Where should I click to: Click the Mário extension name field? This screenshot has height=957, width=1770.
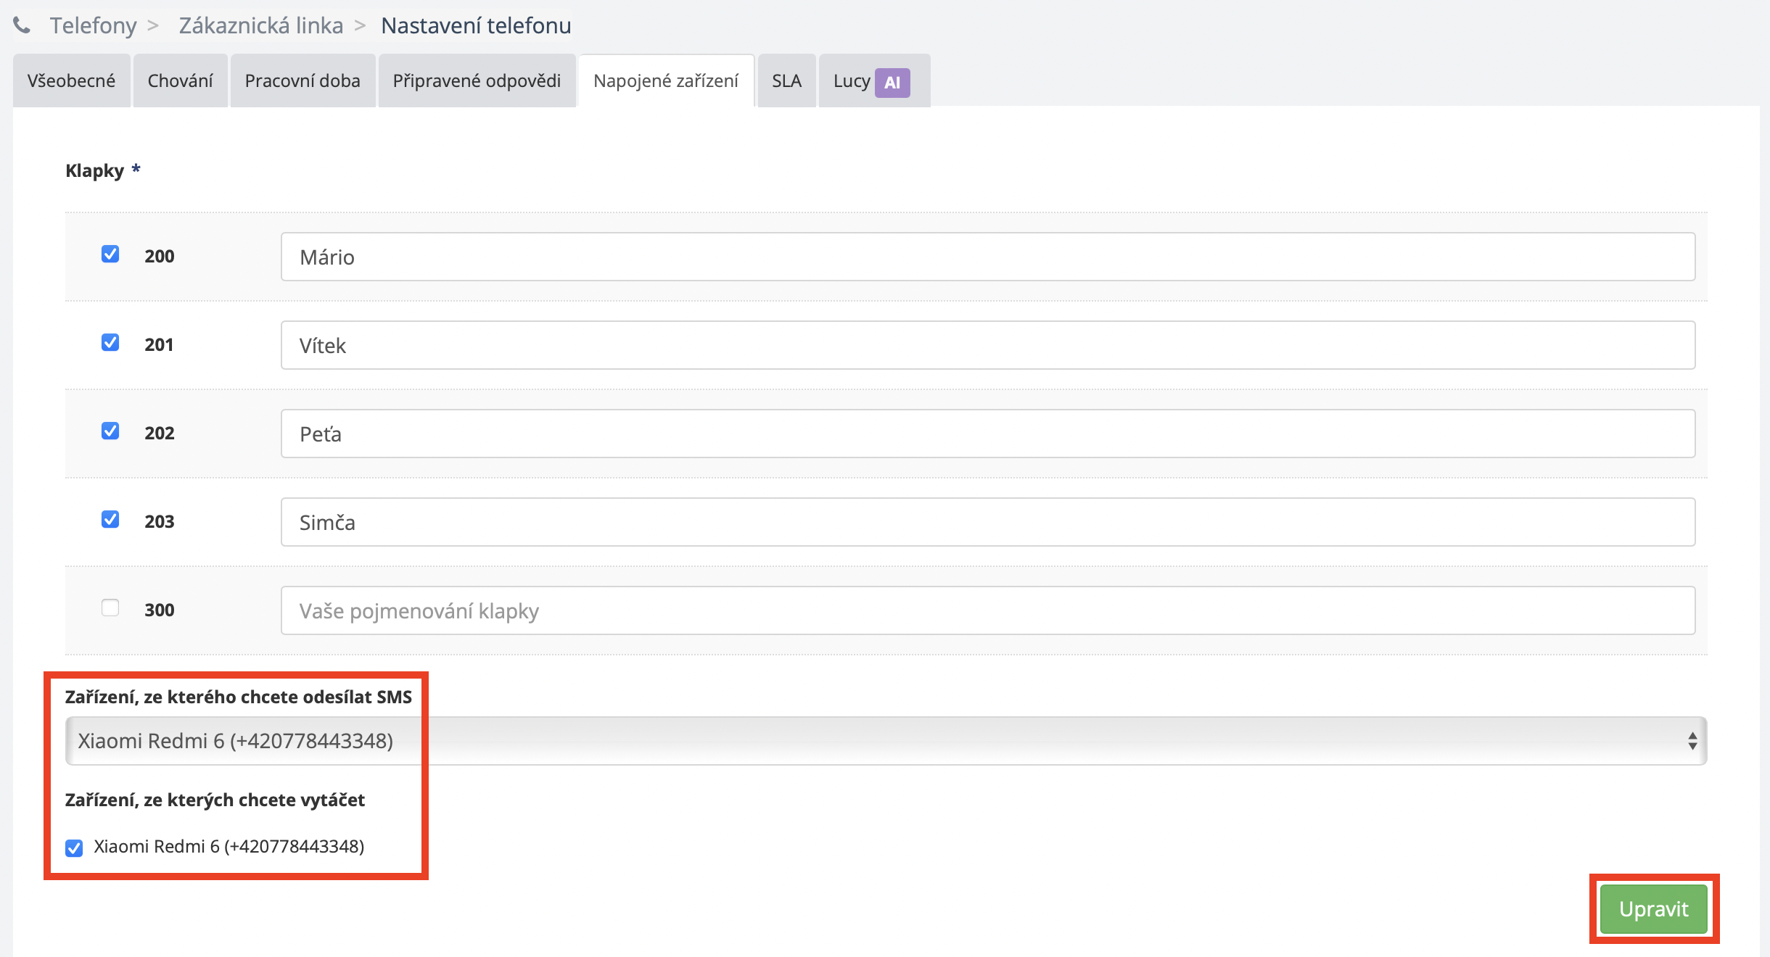point(987,257)
